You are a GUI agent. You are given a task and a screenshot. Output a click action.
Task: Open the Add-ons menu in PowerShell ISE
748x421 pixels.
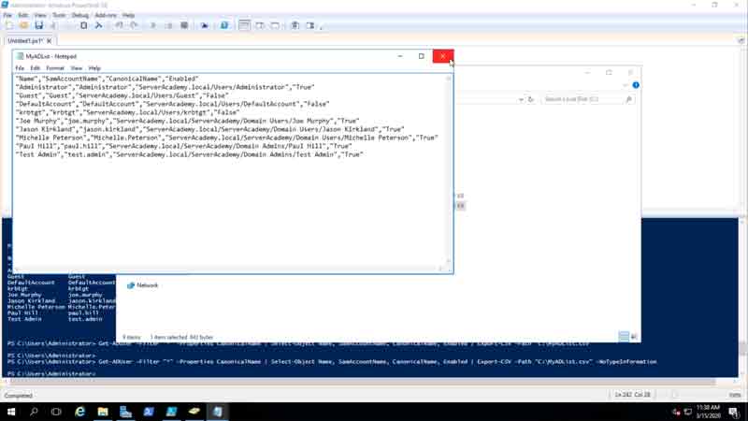click(108, 15)
